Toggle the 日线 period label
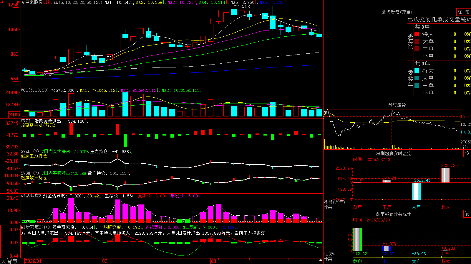Viewport: 471px width, 264px height. [47, 2]
